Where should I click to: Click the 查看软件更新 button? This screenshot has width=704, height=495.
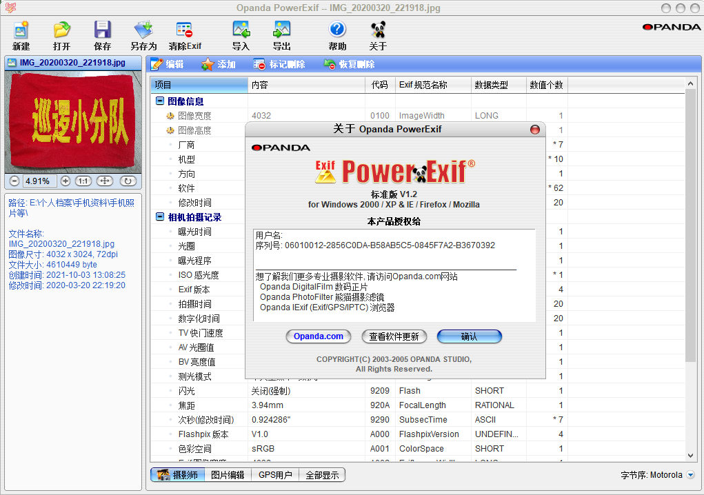coord(394,336)
